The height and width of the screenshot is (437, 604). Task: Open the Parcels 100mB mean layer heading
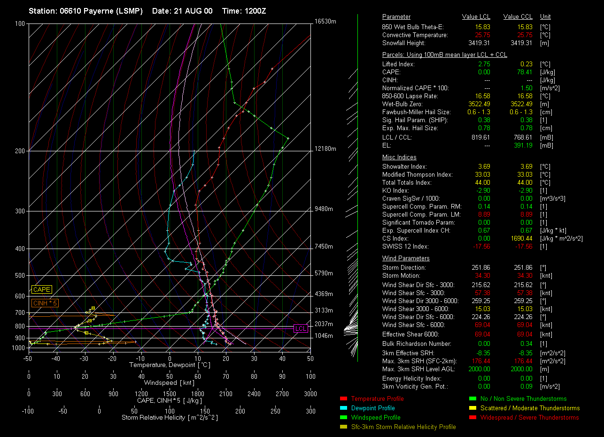pyautogui.click(x=444, y=55)
